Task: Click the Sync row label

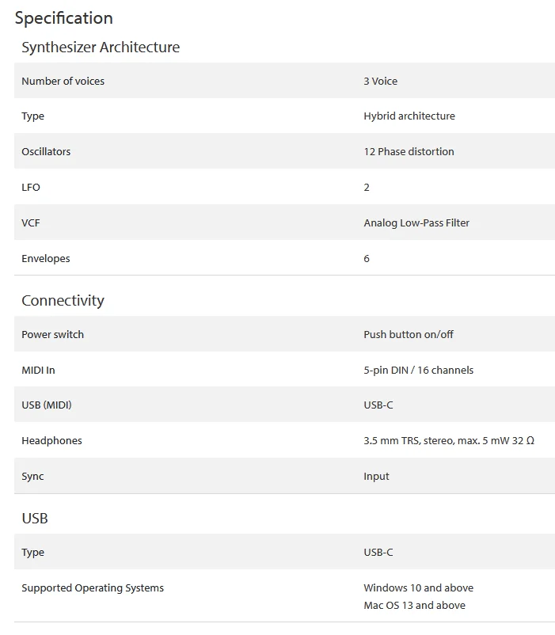Action: pyautogui.click(x=32, y=477)
